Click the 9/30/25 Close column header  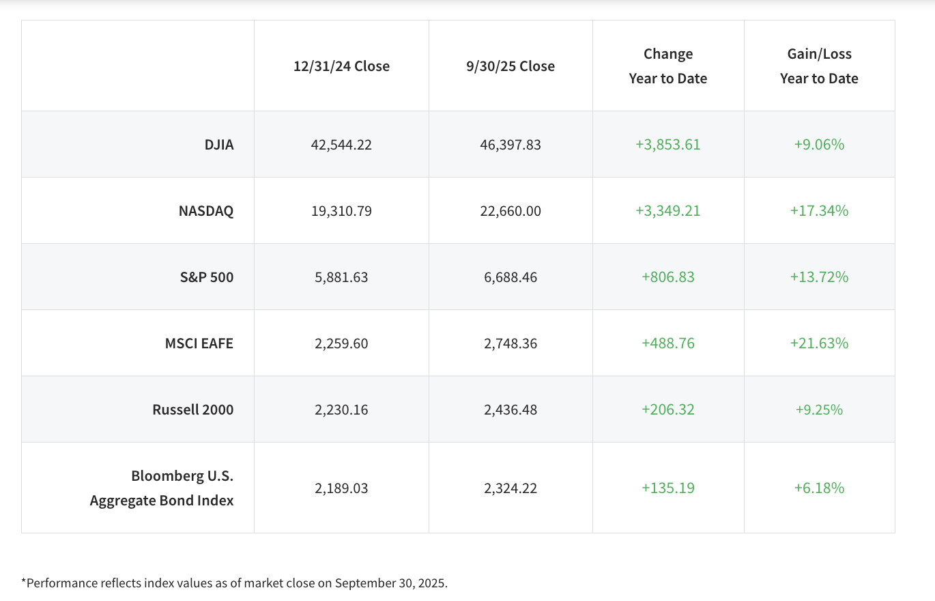click(x=510, y=66)
